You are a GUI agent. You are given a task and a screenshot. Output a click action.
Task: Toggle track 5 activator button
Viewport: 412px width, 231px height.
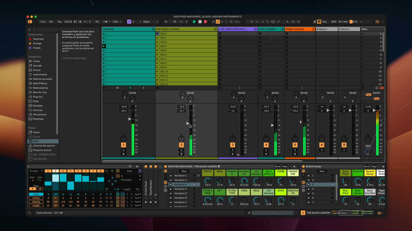[295, 145]
